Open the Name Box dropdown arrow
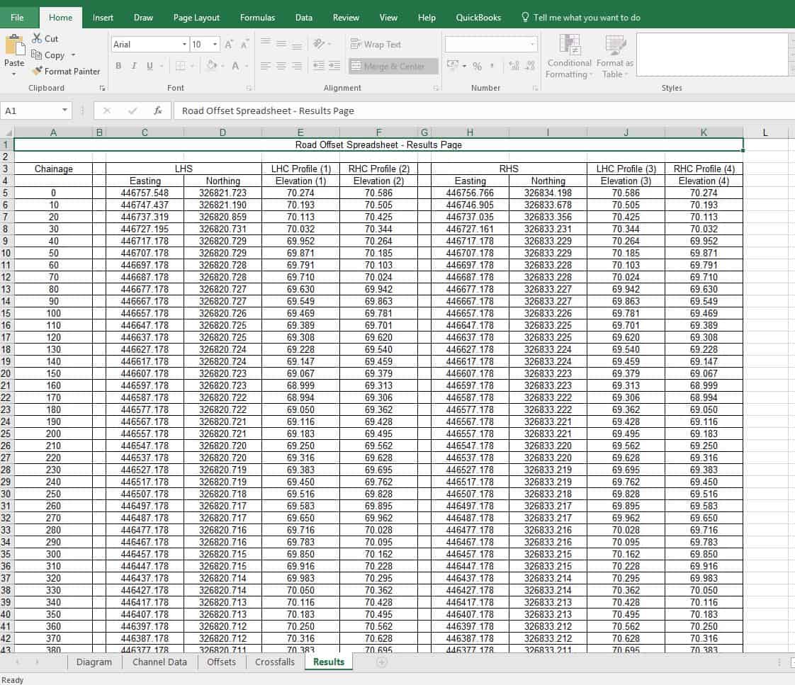The height and width of the screenshot is (685, 795). [x=65, y=110]
